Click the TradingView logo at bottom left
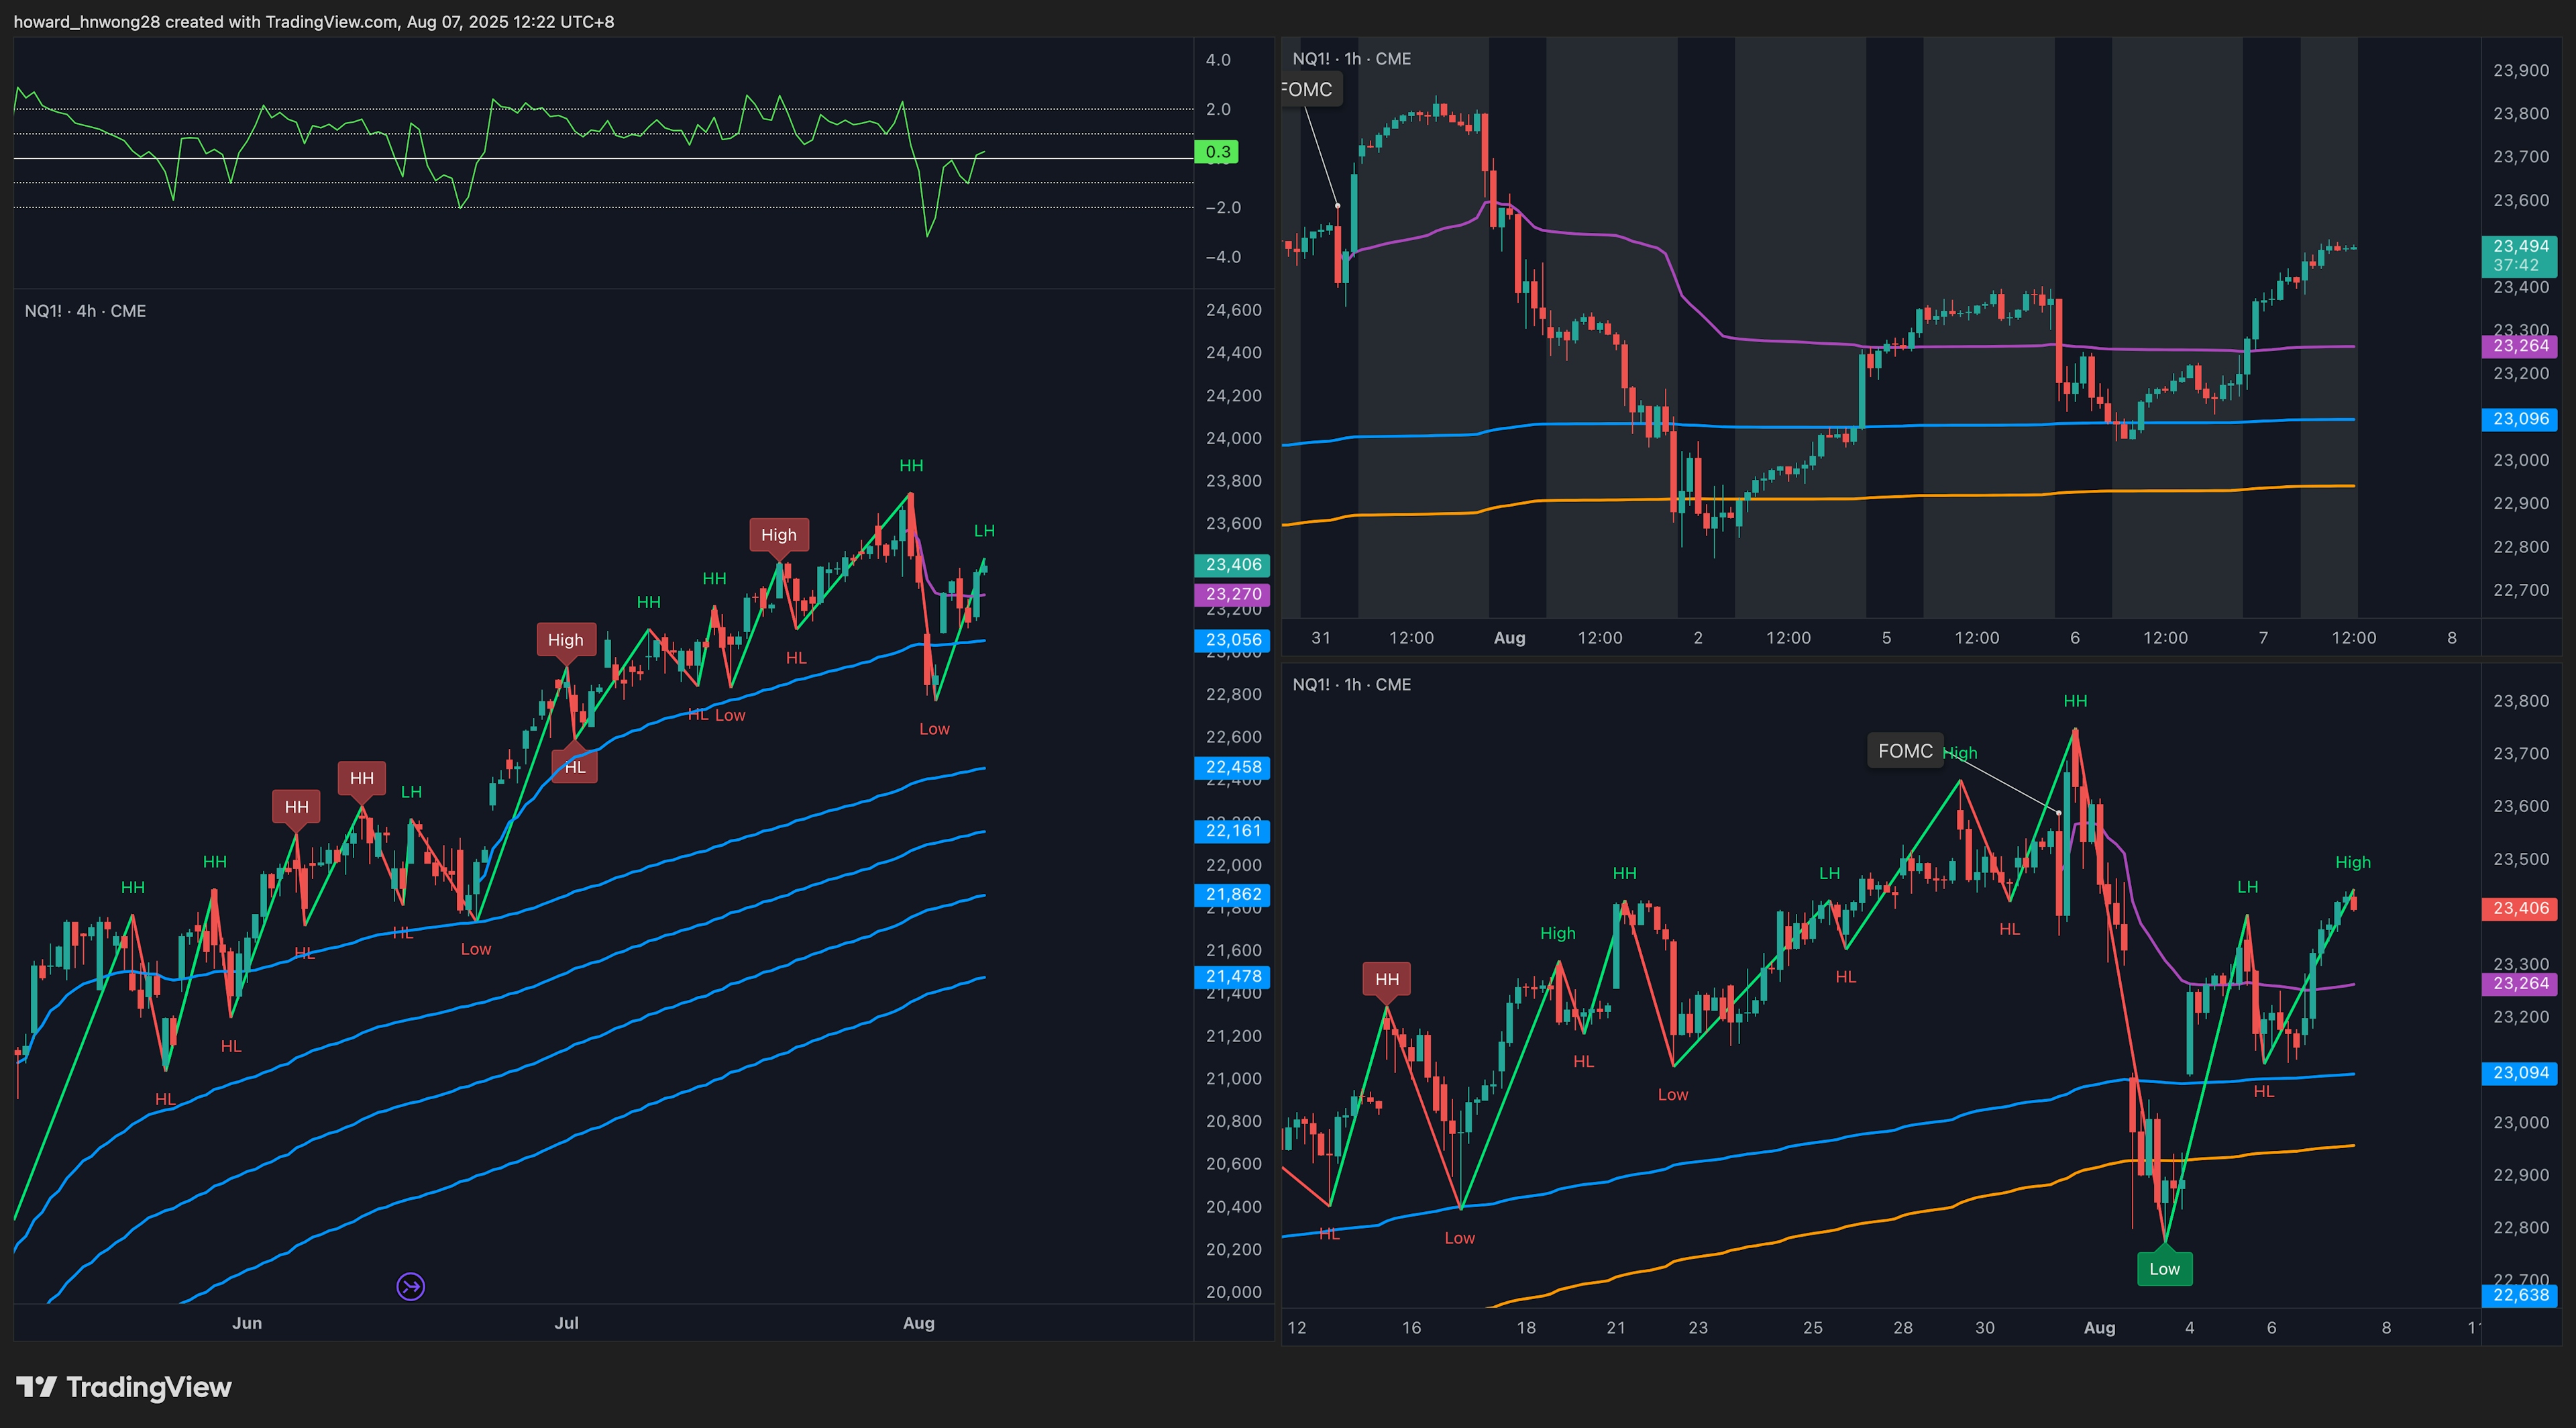Screen dimensions: 2576x1428 [124, 1387]
